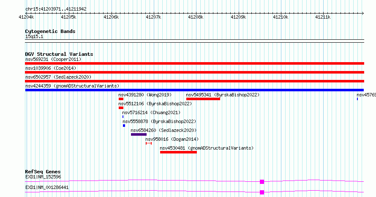Viewport: 376px width, 197px height.
Task: Click the nsv1039906 (Coe2014) red variant bar
Action: (x=194, y=72)
